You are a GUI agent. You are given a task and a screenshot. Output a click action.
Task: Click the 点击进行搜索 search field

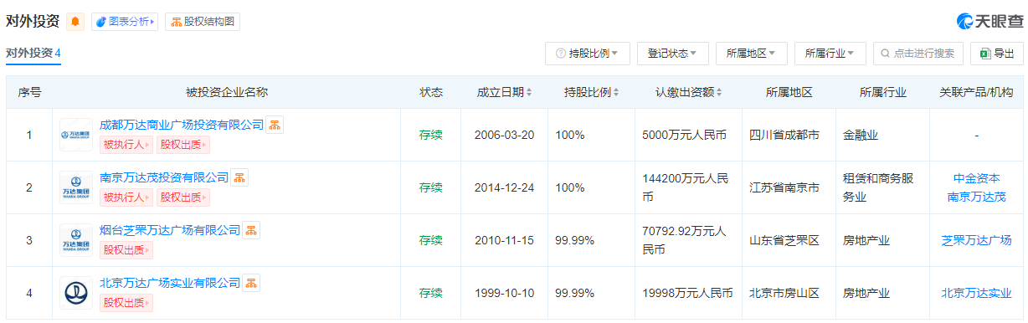click(918, 53)
